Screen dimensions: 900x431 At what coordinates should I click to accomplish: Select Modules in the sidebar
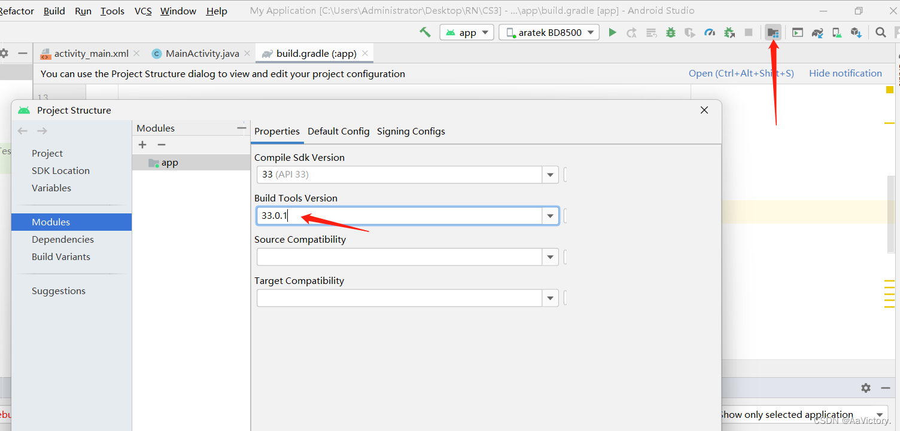click(x=71, y=222)
